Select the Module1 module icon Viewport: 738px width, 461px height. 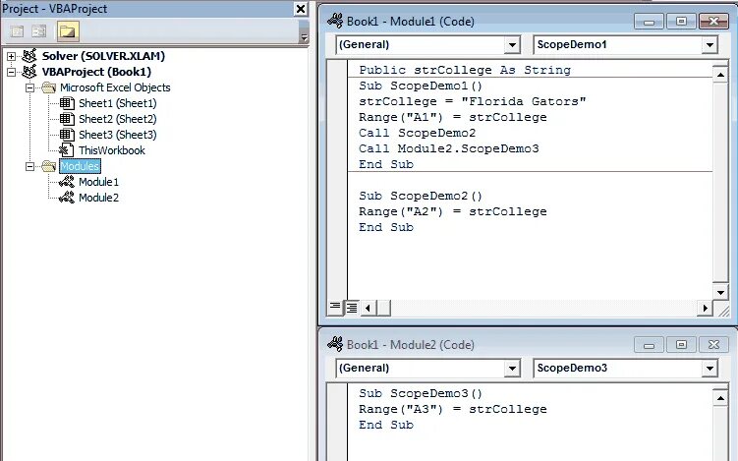pos(67,182)
